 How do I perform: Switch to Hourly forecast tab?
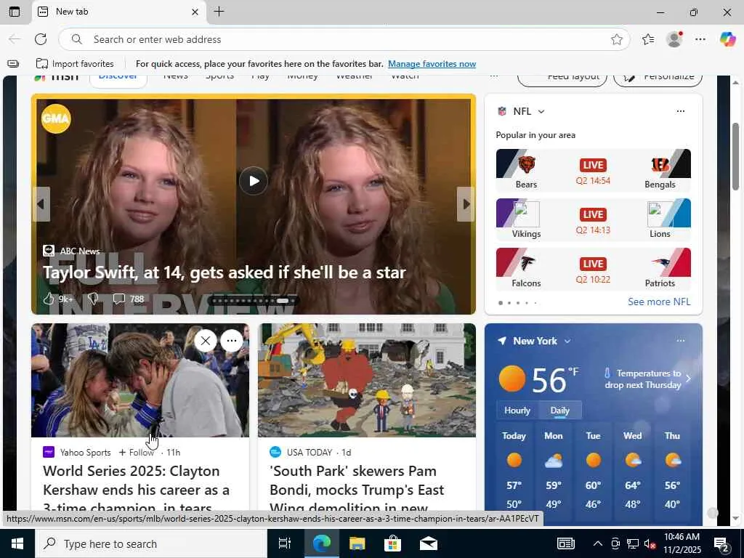click(517, 411)
